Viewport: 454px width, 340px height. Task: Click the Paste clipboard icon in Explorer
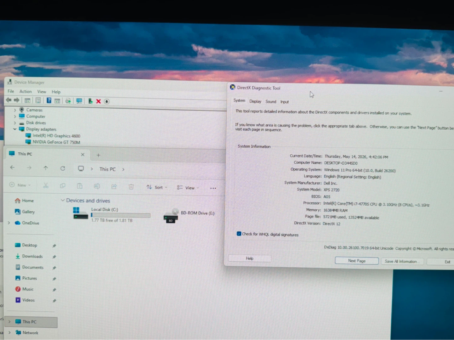click(x=80, y=186)
